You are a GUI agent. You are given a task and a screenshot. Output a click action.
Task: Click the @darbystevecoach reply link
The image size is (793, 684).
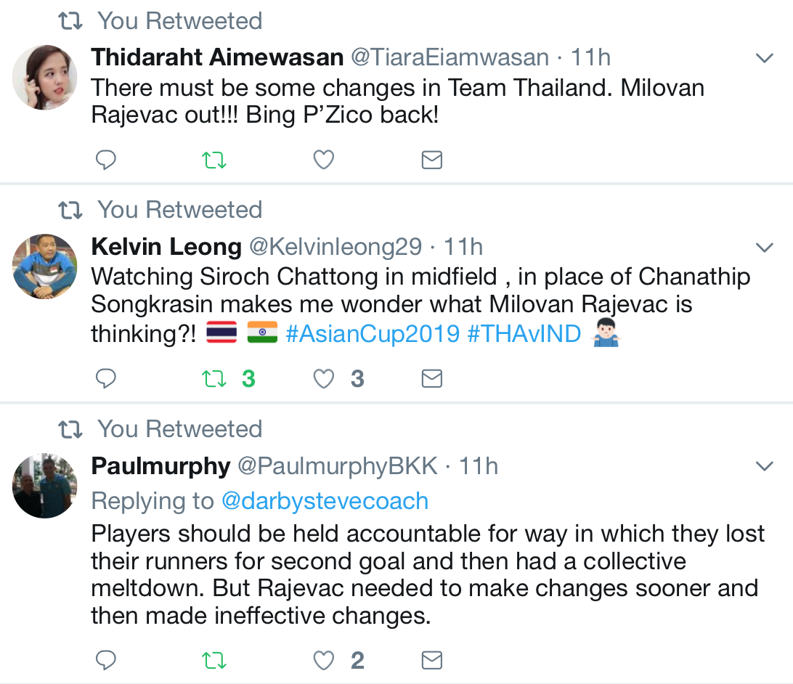[325, 500]
